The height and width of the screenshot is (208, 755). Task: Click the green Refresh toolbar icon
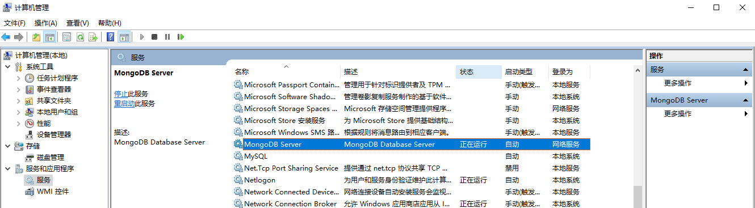point(80,37)
